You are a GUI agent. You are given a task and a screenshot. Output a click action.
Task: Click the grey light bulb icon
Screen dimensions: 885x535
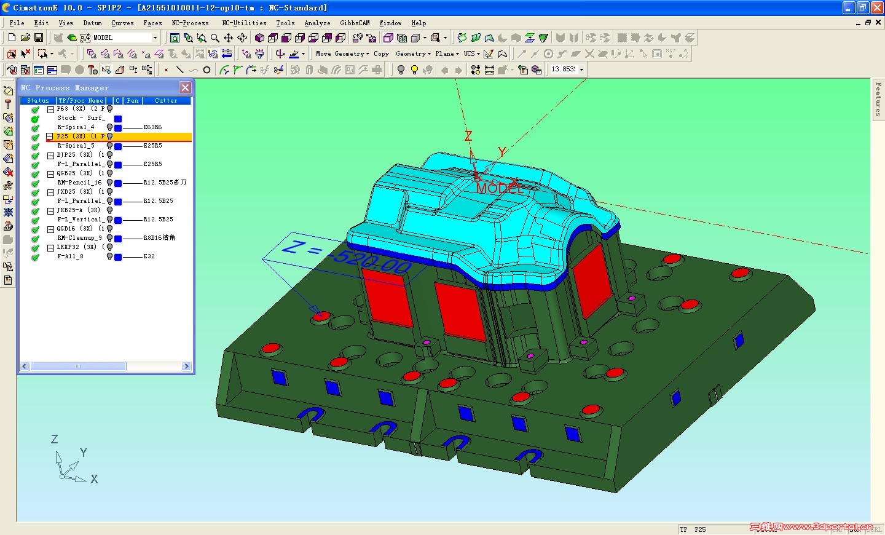(x=401, y=69)
